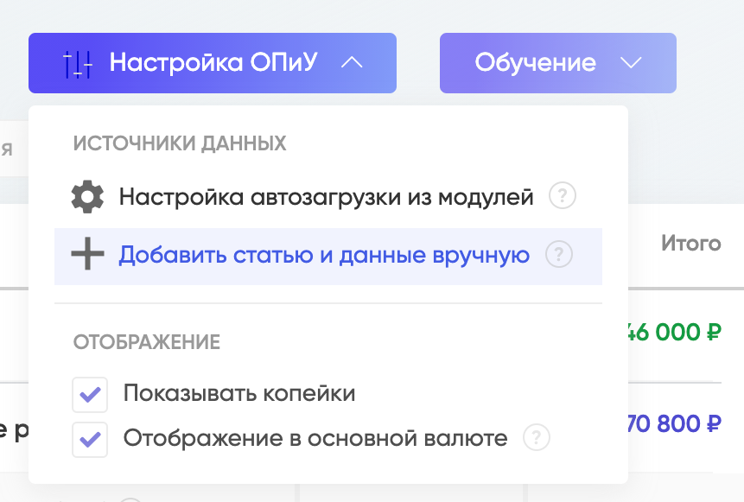Select Добавить статью и данные вручную
This screenshot has height=502, width=744.
coord(328,257)
